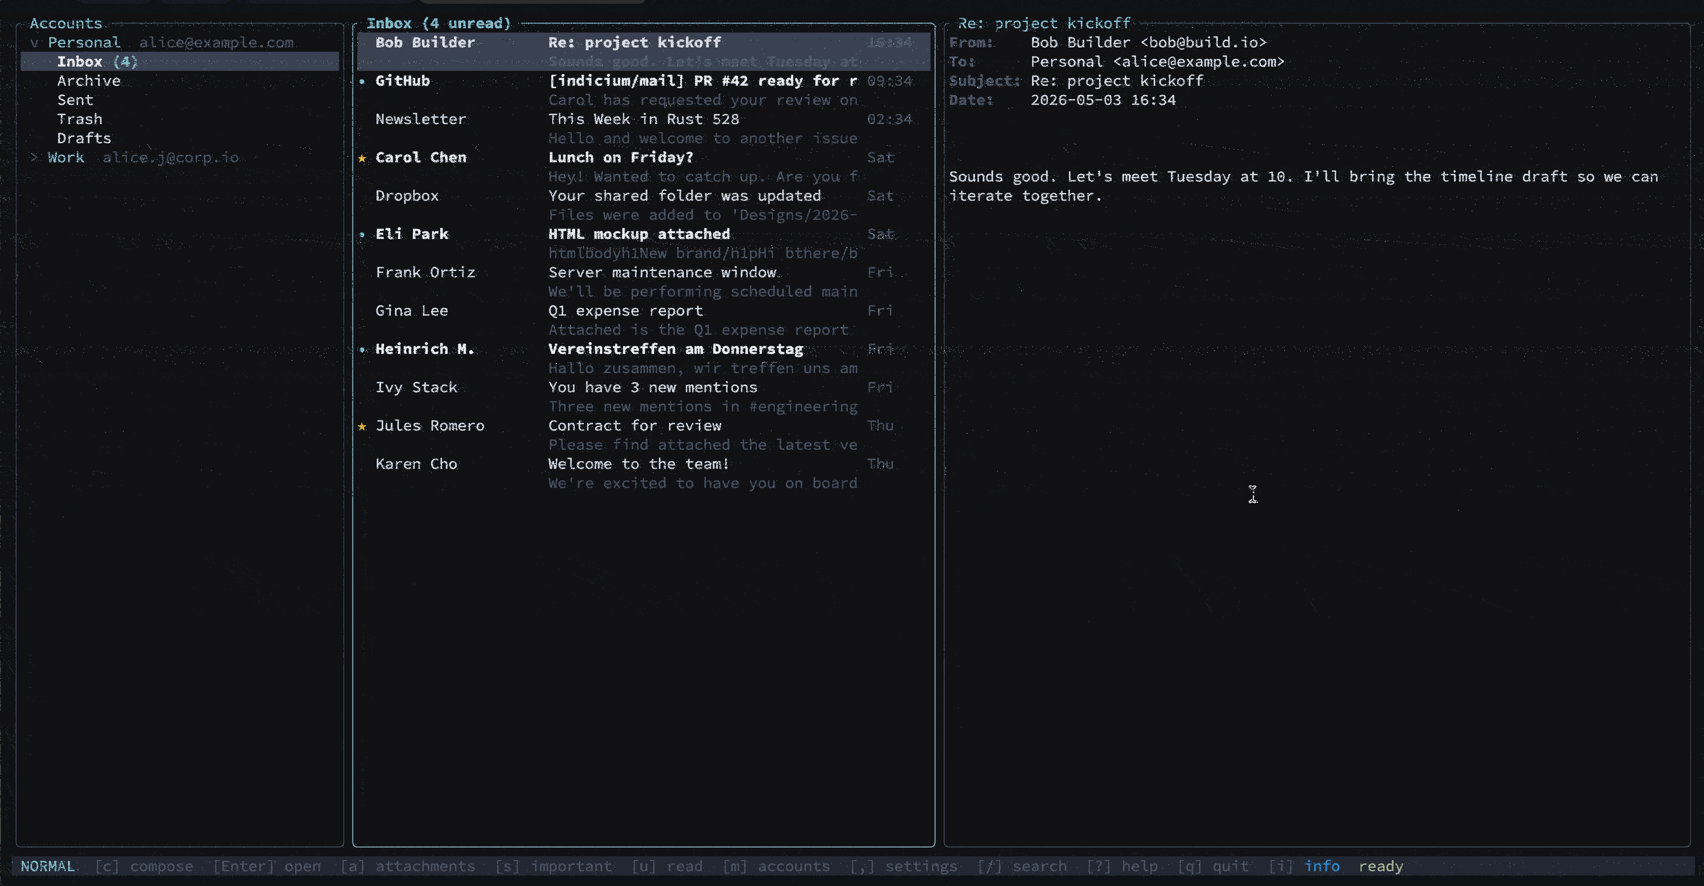Click the ready status text

pyautogui.click(x=1381, y=866)
